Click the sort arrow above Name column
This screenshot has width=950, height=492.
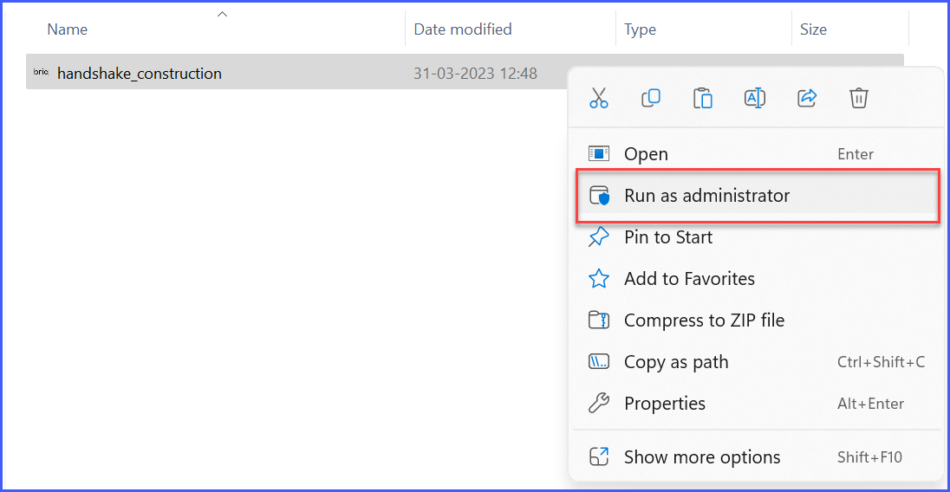223,14
